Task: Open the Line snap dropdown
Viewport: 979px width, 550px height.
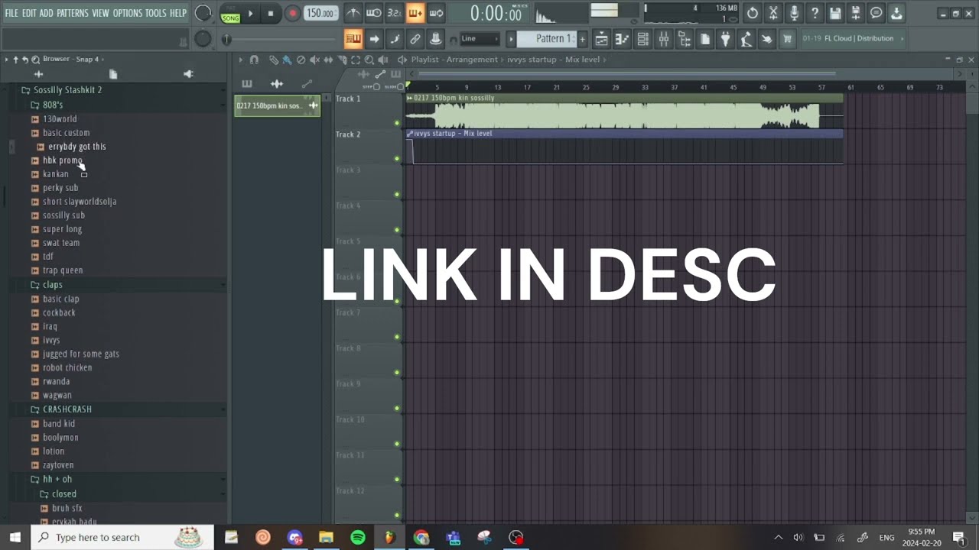Action: (x=480, y=39)
